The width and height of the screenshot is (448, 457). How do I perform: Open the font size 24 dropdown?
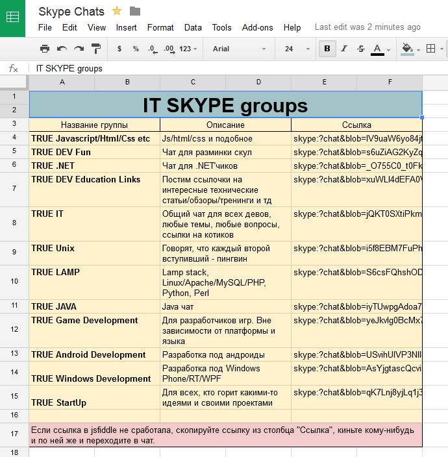coord(297,49)
